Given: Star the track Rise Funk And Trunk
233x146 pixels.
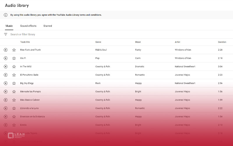Looking at the screenshot, I should (x=14, y=50).
